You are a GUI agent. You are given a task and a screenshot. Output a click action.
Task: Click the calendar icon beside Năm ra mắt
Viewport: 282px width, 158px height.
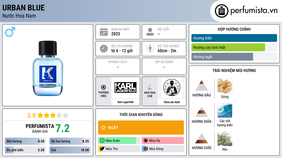(104, 32)
